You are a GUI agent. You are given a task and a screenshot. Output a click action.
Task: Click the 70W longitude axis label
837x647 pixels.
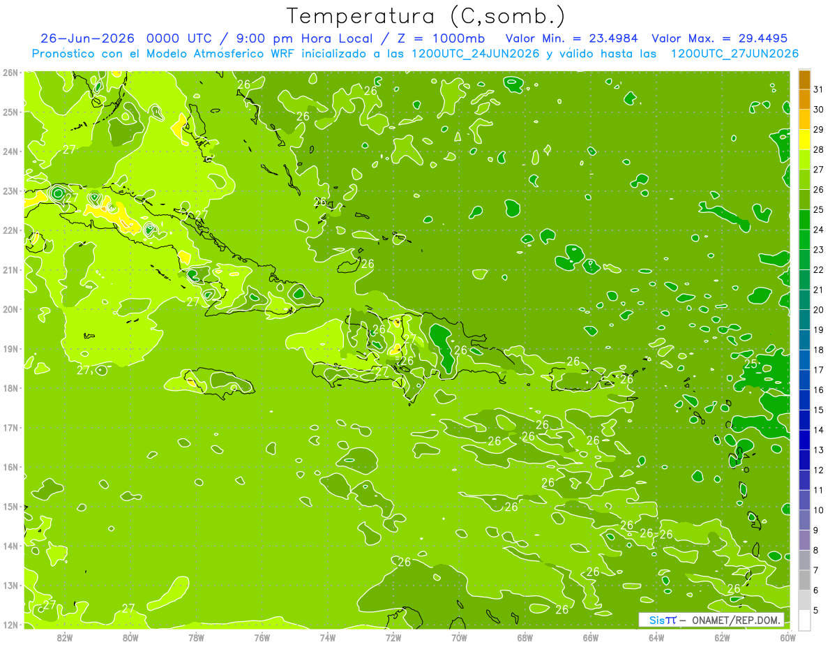point(459,637)
